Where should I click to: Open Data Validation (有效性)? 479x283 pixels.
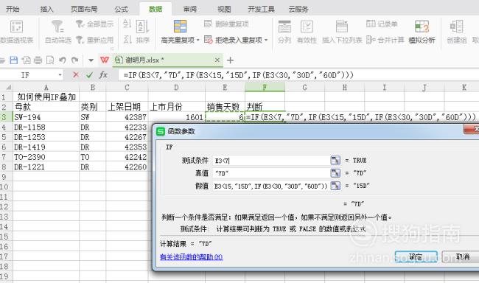click(307, 32)
